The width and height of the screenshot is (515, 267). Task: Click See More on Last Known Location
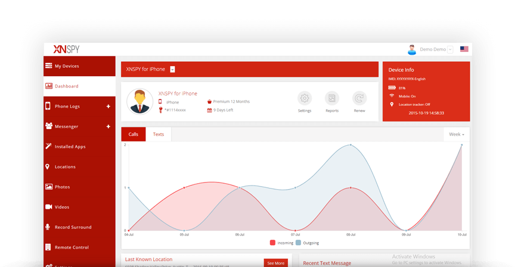tap(276, 263)
